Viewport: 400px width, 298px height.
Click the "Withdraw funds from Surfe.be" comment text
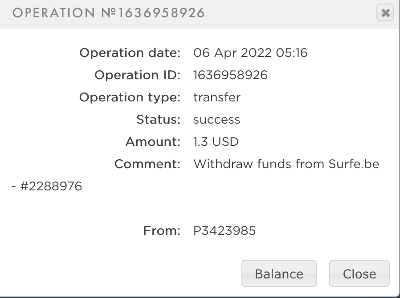[x=286, y=164]
